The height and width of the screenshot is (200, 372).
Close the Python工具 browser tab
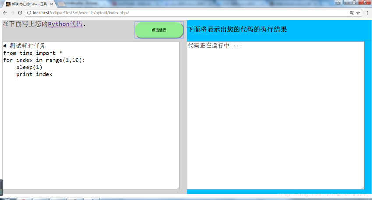[51, 4]
